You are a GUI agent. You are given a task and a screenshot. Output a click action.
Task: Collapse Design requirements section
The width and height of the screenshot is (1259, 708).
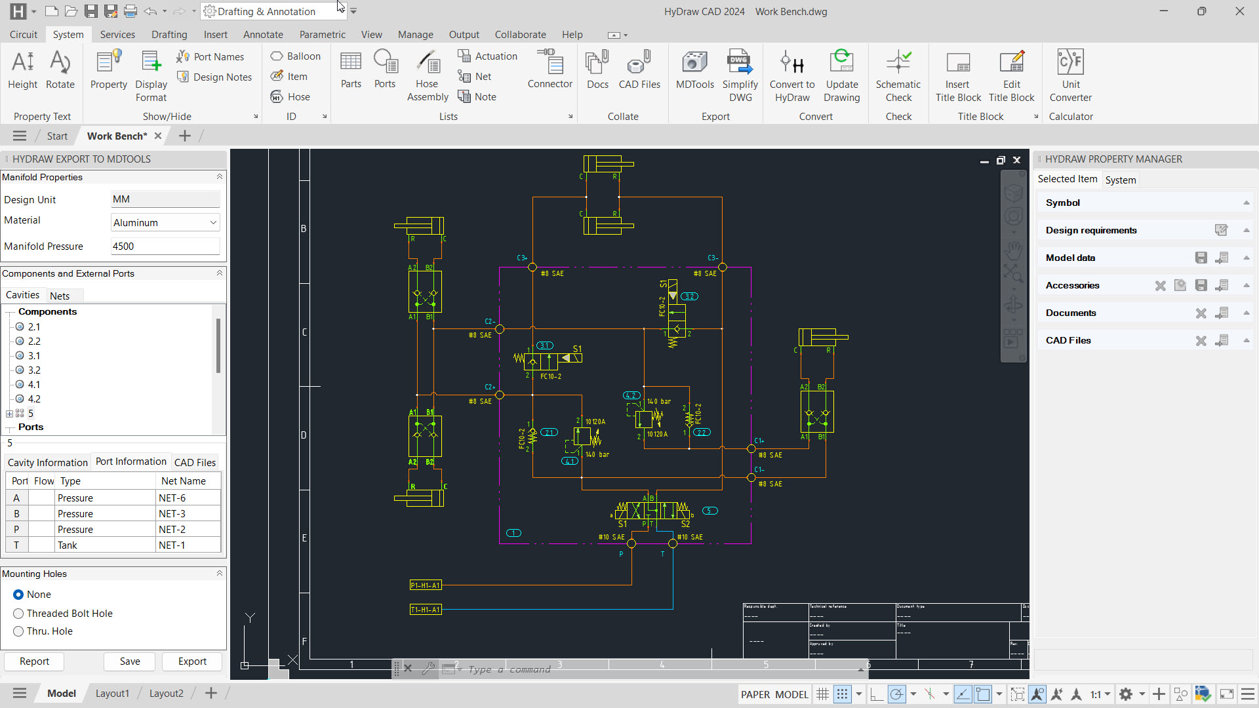1247,231
